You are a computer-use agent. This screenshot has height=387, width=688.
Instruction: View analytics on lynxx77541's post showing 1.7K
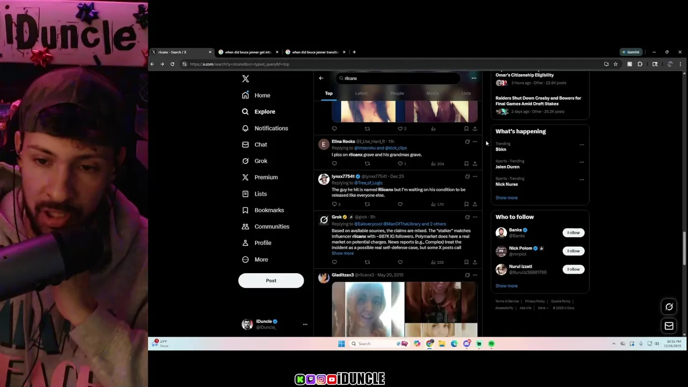[x=437, y=204]
